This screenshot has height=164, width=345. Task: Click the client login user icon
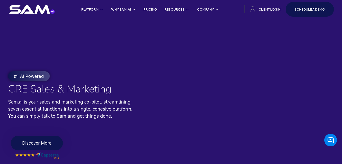253,9
